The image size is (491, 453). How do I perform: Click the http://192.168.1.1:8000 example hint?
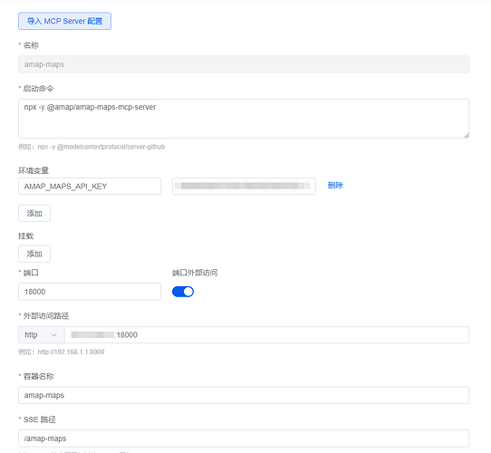(x=62, y=352)
